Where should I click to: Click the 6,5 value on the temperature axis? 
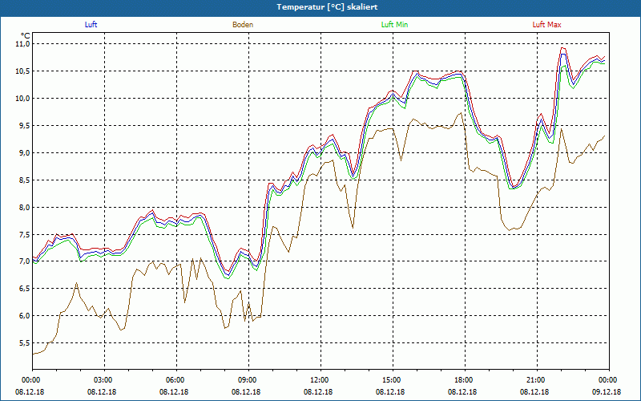(25, 289)
